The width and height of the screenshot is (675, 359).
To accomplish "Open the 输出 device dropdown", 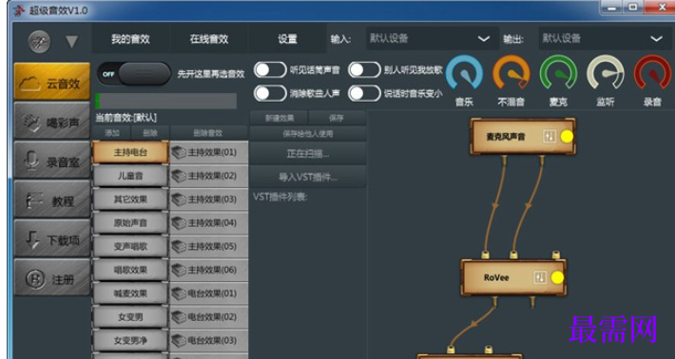I will (x=605, y=39).
